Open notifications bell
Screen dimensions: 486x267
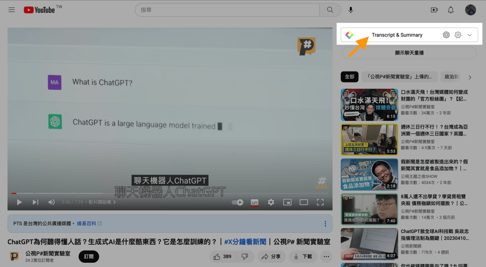pos(451,10)
